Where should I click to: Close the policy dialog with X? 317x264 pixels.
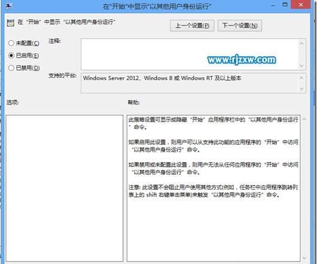301,4
